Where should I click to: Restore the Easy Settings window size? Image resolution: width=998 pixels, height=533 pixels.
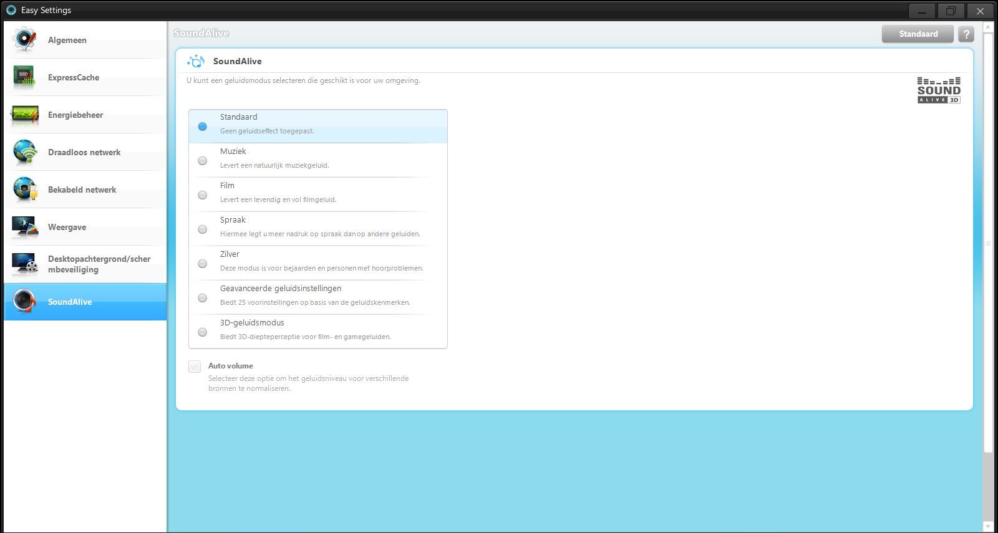pos(951,11)
